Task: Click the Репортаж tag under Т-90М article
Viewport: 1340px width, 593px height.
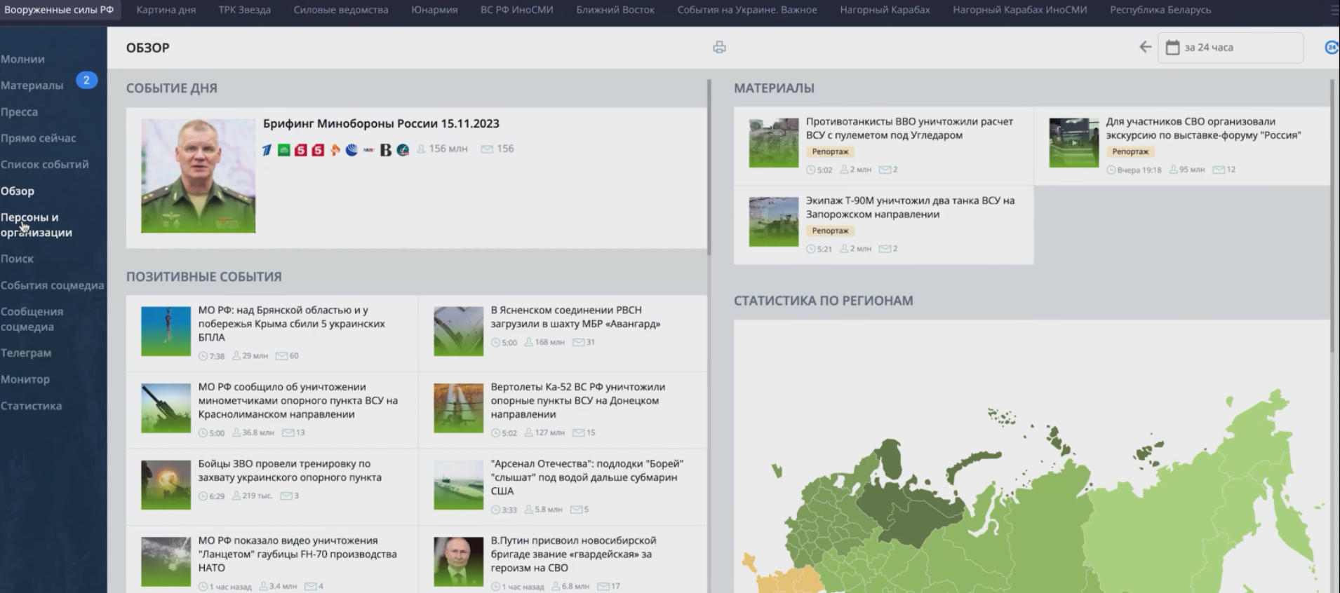Action: tap(830, 231)
